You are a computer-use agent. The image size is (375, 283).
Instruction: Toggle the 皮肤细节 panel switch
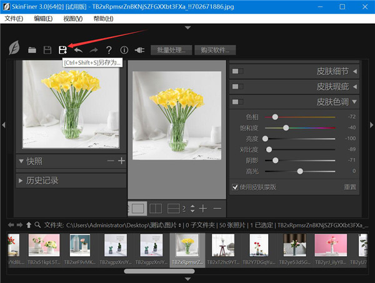237,71
